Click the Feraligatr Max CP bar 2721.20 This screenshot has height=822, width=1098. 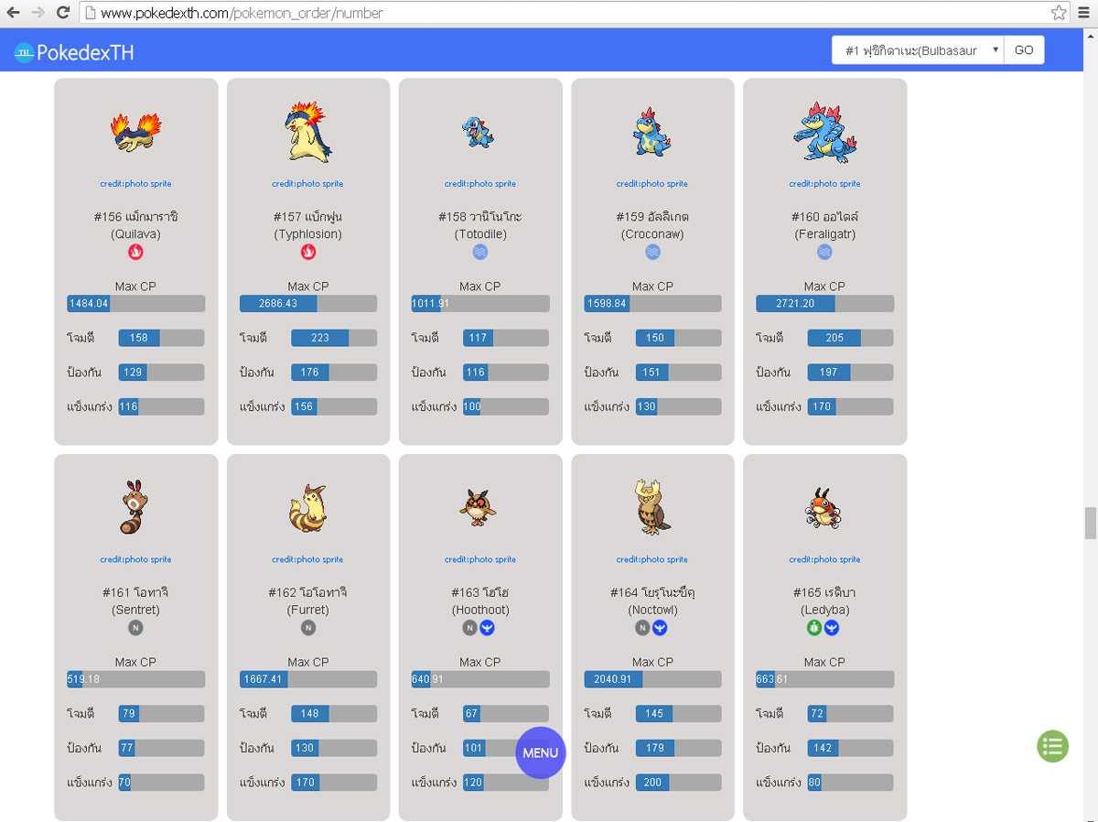(x=824, y=304)
